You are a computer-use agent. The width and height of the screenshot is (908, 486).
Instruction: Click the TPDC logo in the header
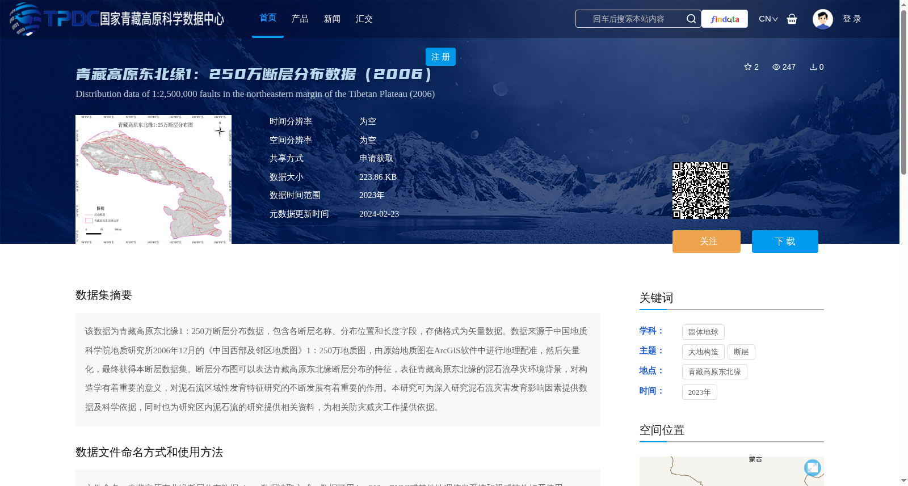(x=117, y=19)
